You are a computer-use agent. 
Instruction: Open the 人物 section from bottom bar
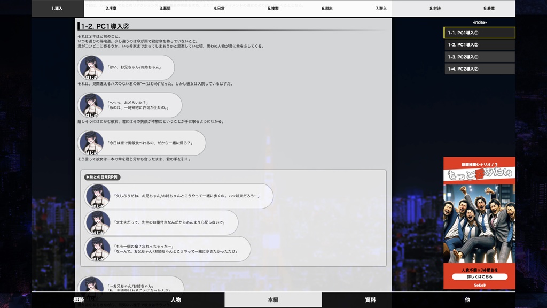pos(176,299)
